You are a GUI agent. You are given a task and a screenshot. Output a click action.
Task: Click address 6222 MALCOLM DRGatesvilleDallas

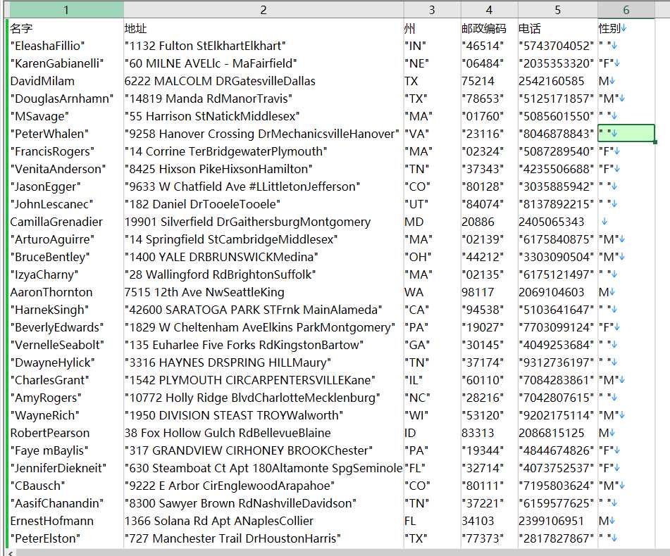click(x=263, y=81)
